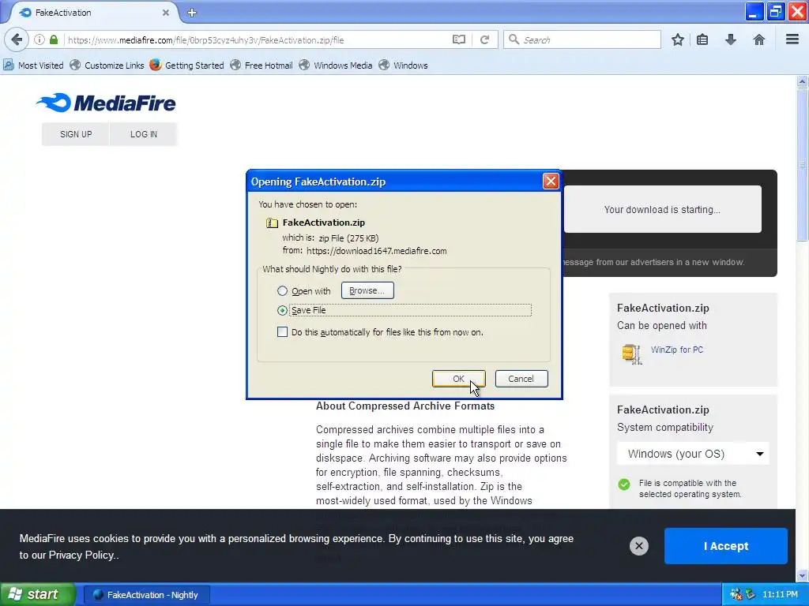The width and height of the screenshot is (809, 606).
Task: Click the taskbar clock 11:11 PM
Action: (x=780, y=595)
